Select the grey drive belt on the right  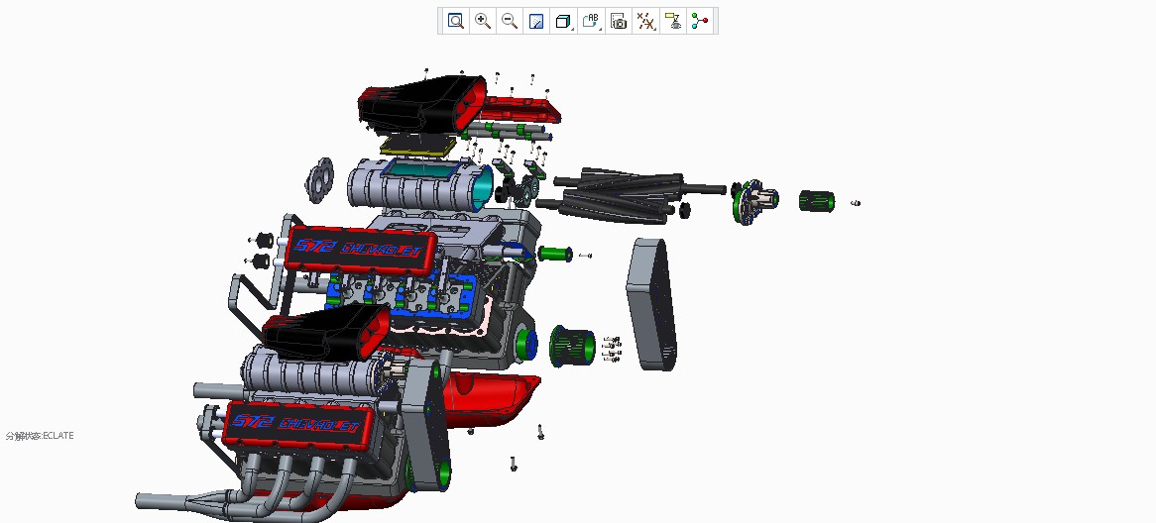pyautogui.click(x=650, y=305)
